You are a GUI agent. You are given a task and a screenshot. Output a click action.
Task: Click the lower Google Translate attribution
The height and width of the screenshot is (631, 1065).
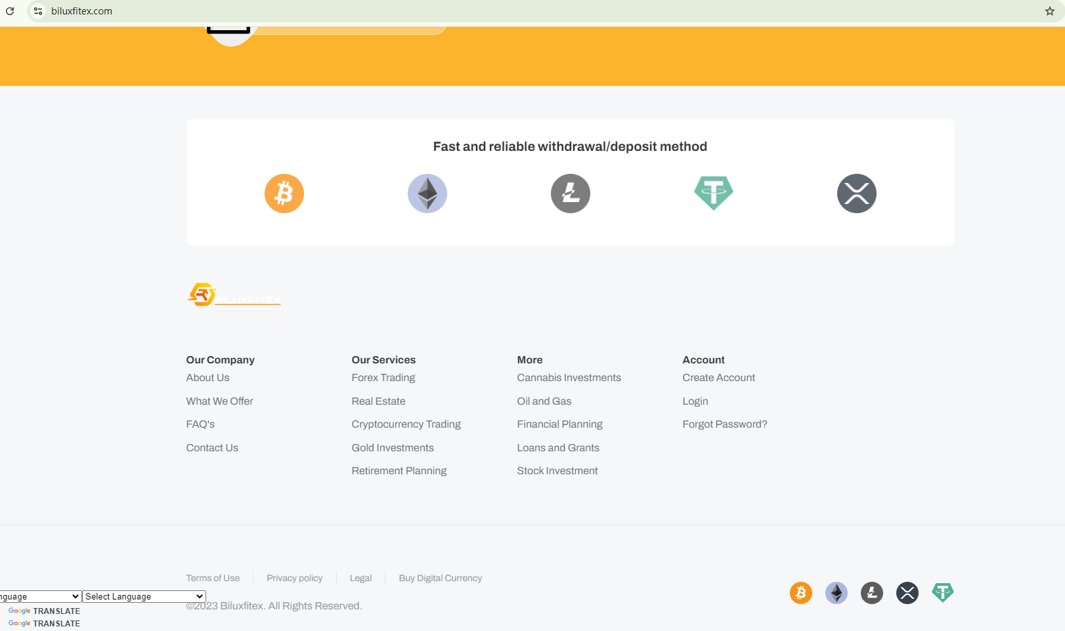pyautogui.click(x=44, y=623)
